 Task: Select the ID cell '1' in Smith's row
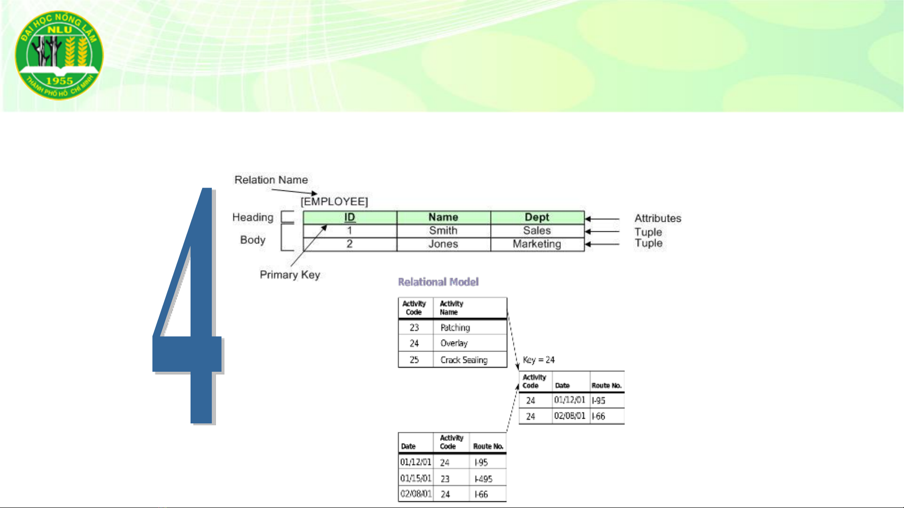tap(350, 231)
